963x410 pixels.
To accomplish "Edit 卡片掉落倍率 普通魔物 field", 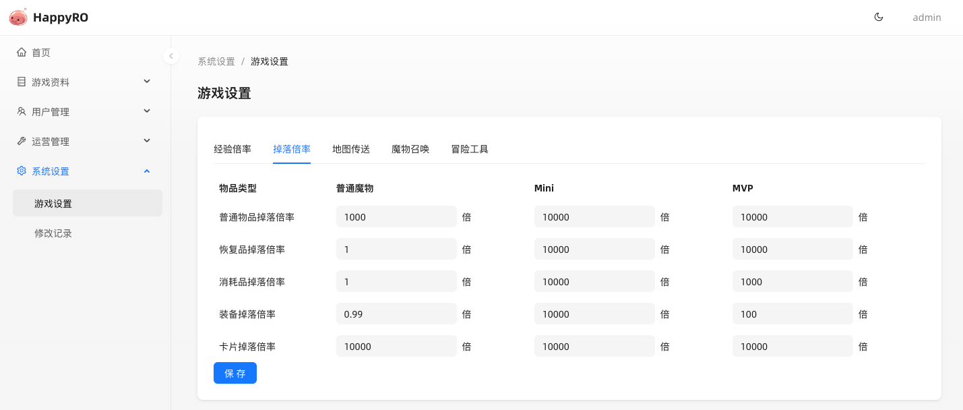I will coord(396,346).
